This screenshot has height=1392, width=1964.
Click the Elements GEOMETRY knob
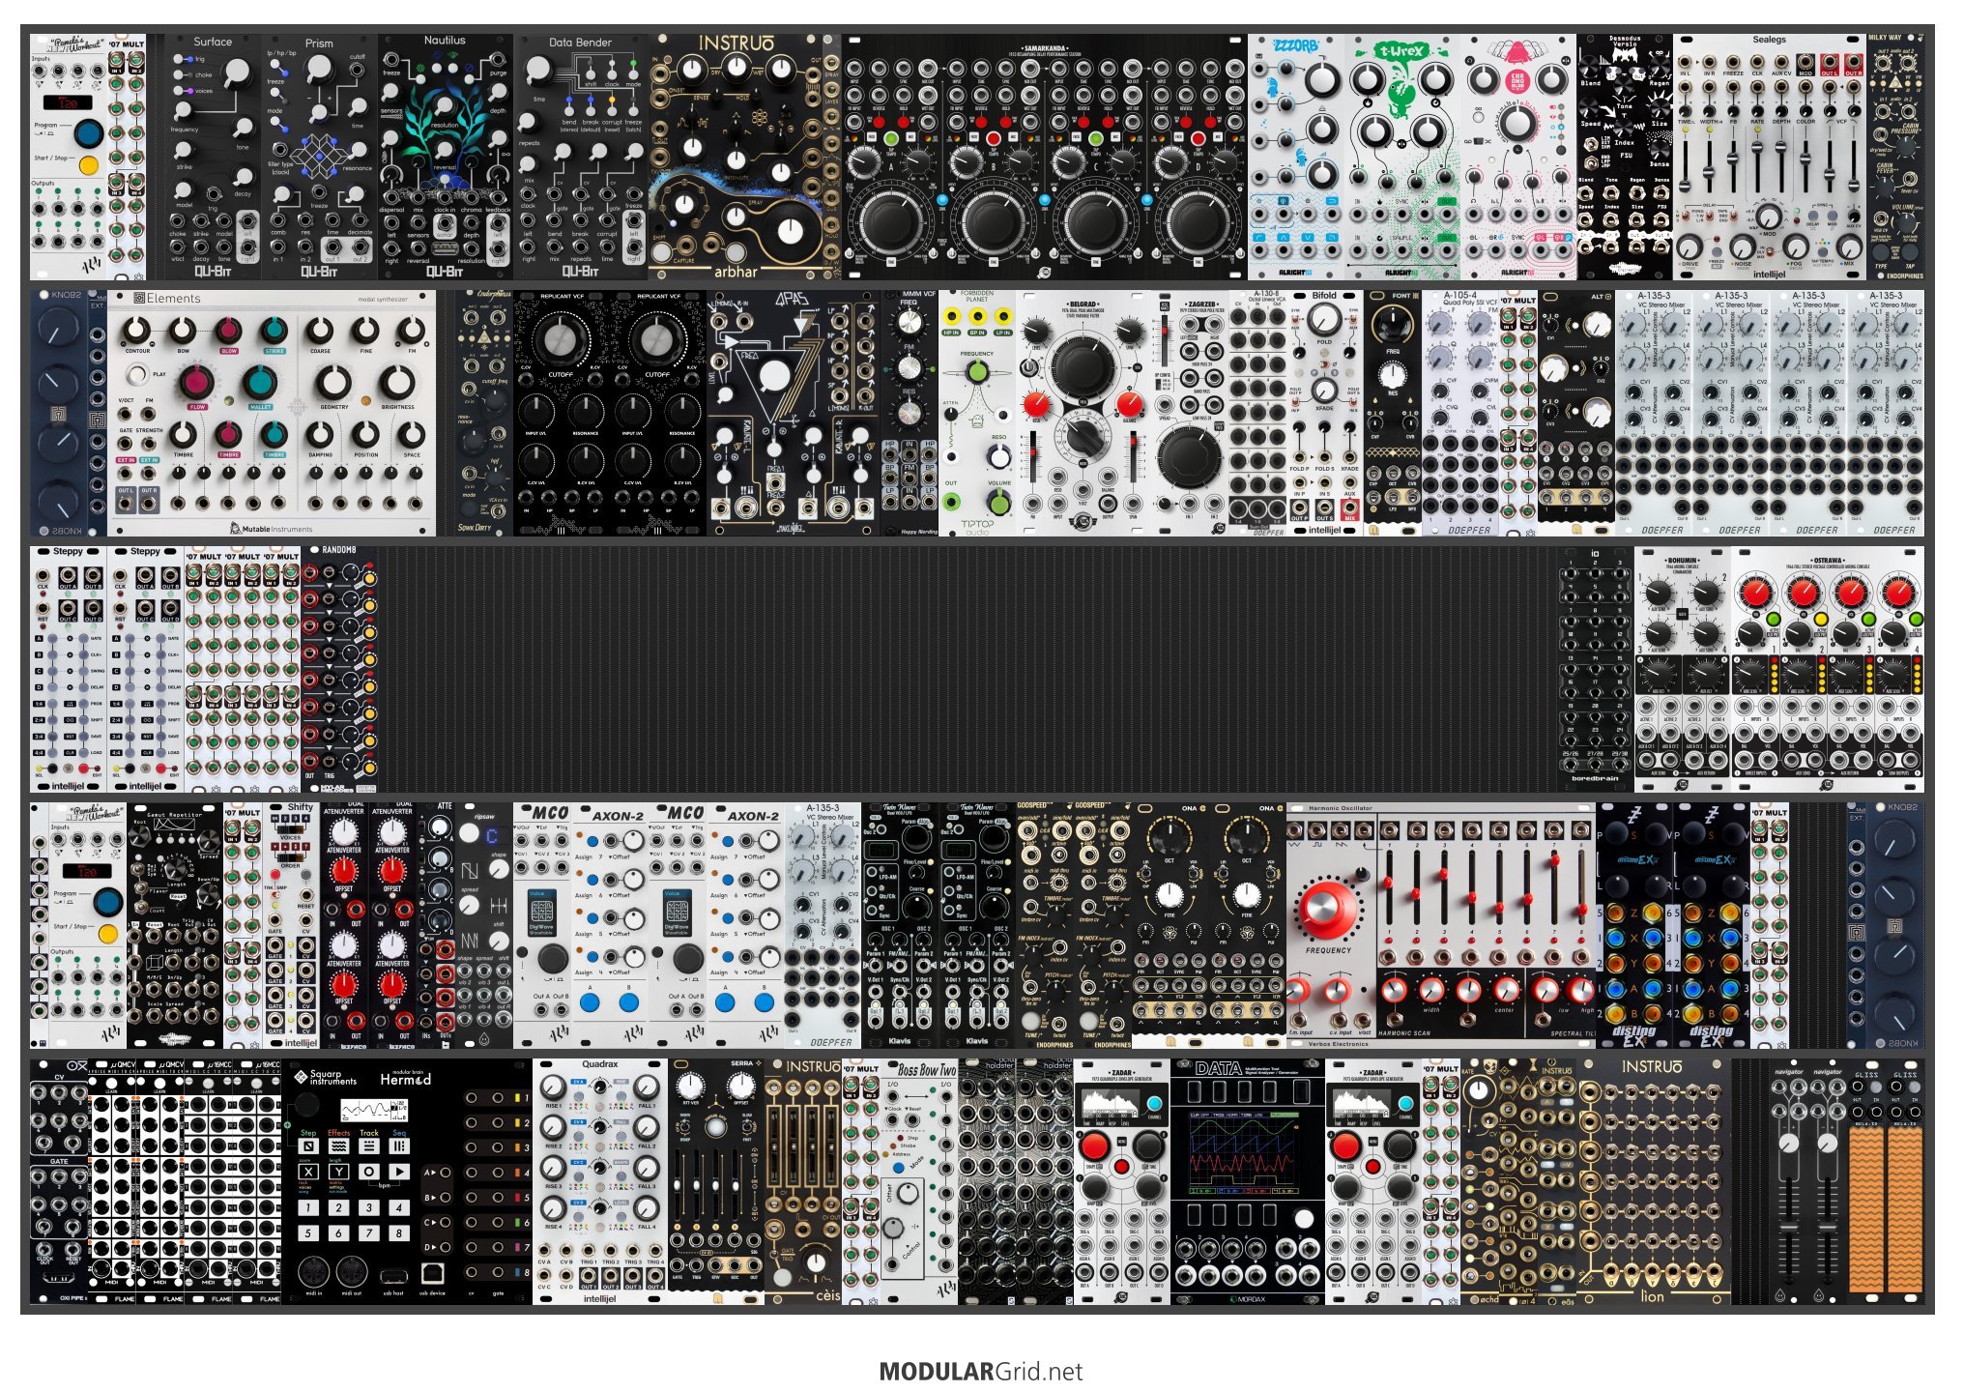[x=334, y=383]
